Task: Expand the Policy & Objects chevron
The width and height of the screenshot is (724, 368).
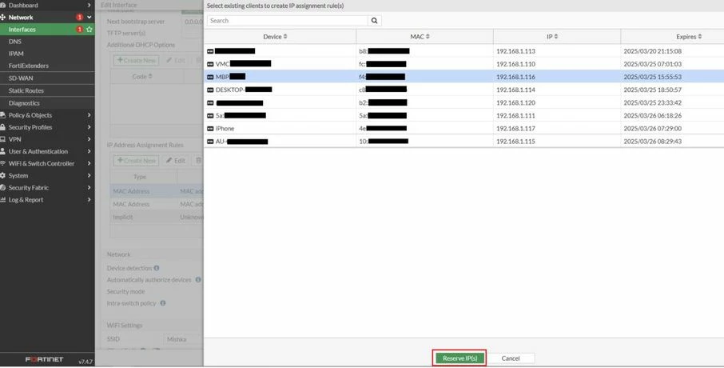Action: 90,115
